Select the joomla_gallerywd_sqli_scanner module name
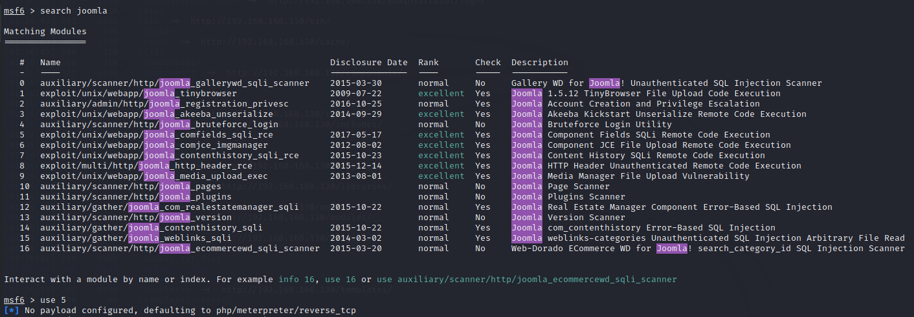The width and height of the screenshot is (914, 317). tap(174, 83)
